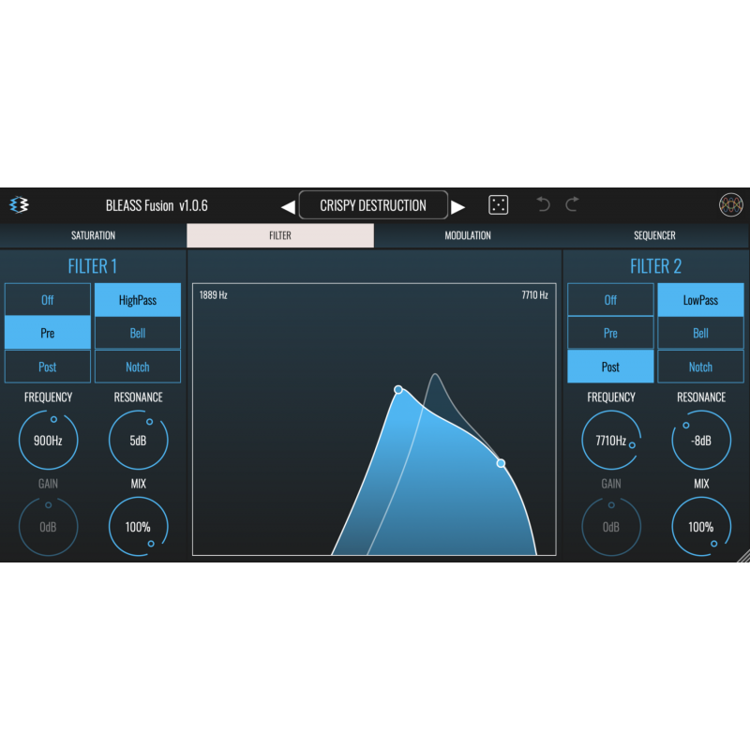
Task: Click the BLEASS logo icon
Action: pyautogui.click(x=19, y=205)
